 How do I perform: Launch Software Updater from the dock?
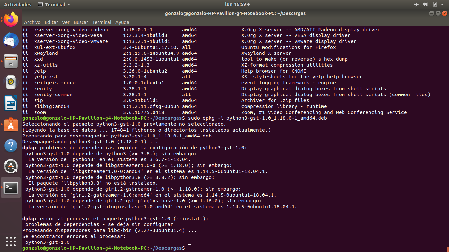click(11, 167)
